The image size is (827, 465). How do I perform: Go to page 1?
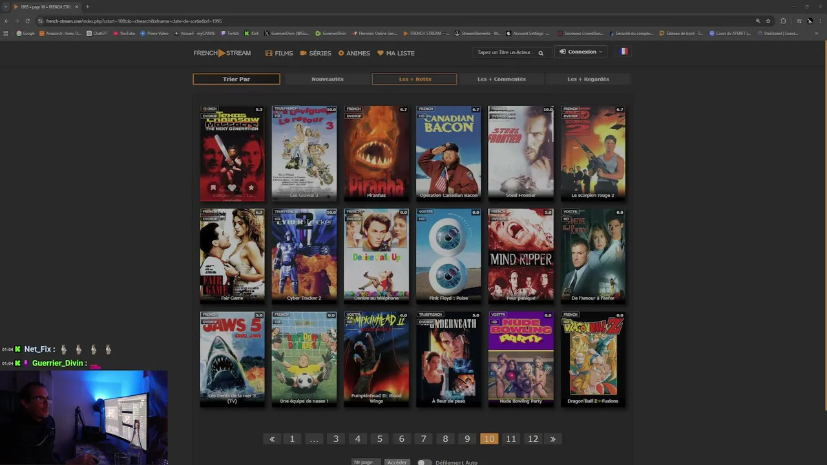[x=292, y=439]
